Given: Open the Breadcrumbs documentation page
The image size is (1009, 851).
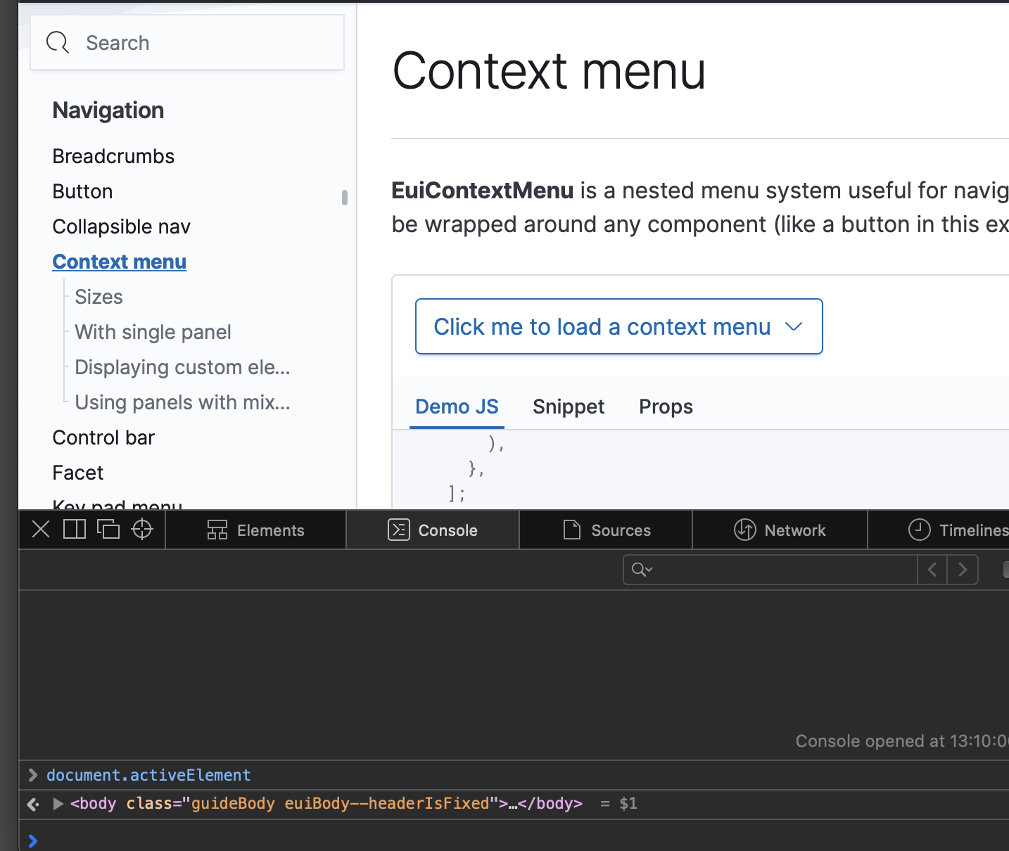Looking at the screenshot, I should click(113, 155).
